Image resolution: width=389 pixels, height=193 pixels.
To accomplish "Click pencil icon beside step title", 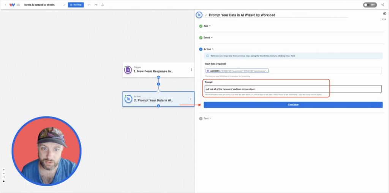I will [206, 15].
